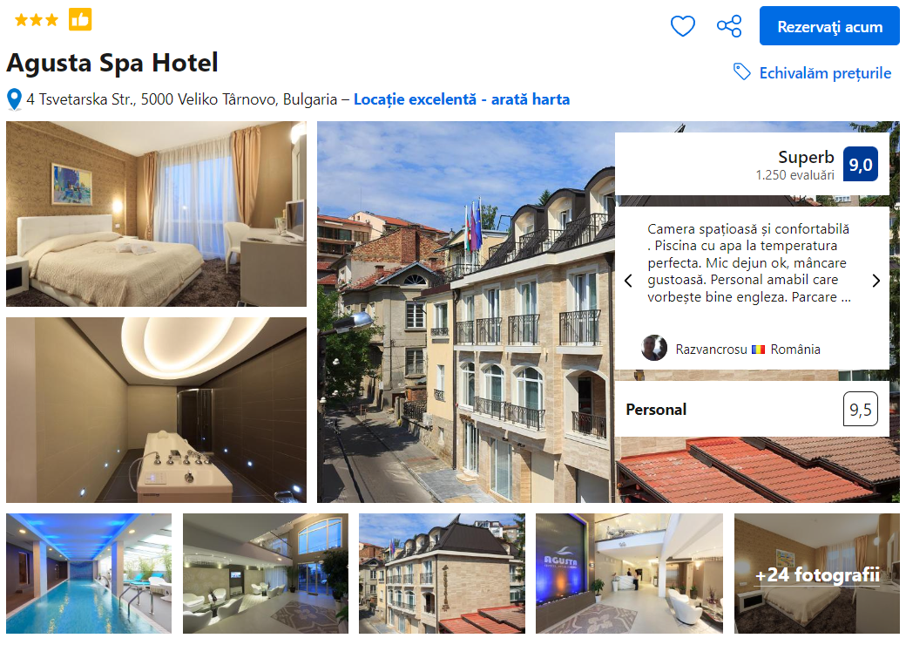Open Echivalăm prețurile link
Screen dimensions: 906x645
tap(825, 73)
